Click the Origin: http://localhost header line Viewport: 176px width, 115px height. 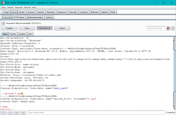click(x=17, y=46)
